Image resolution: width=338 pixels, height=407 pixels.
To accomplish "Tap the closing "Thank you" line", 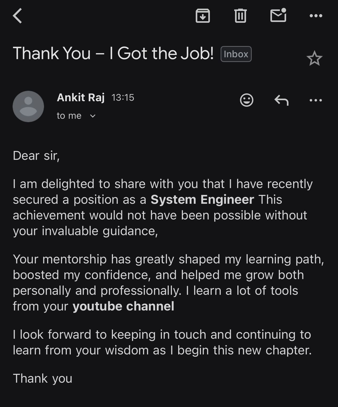I will 42,378.
